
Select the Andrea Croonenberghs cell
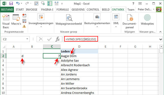pyautogui.click(x=79, y=93)
